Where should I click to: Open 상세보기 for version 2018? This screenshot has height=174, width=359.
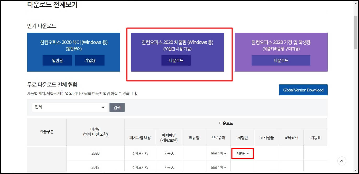click(x=140, y=167)
